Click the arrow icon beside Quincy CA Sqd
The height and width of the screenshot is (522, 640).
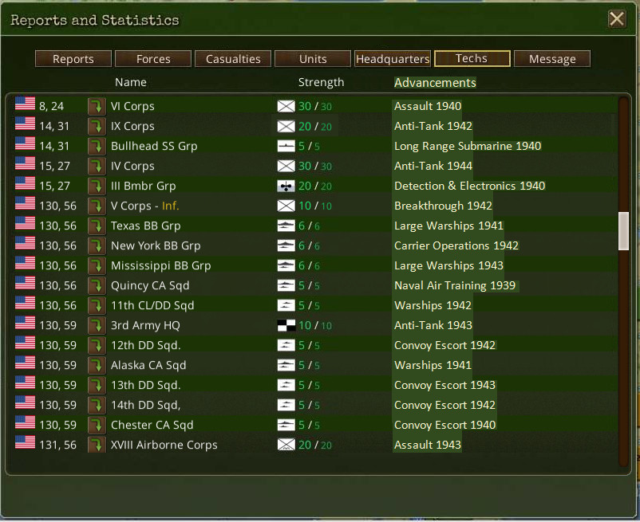(97, 285)
